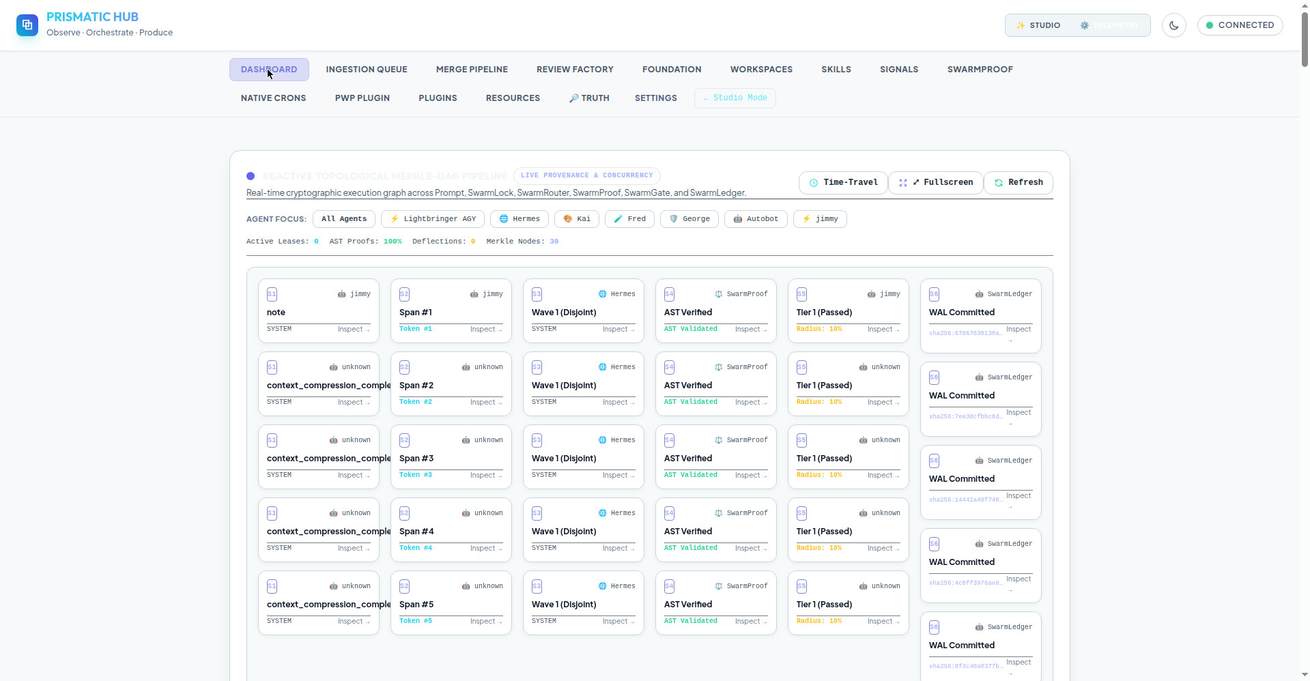The height and width of the screenshot is (681, 1310).
Task: Open the Review Factory tab
Action: (x=575, y=70)
